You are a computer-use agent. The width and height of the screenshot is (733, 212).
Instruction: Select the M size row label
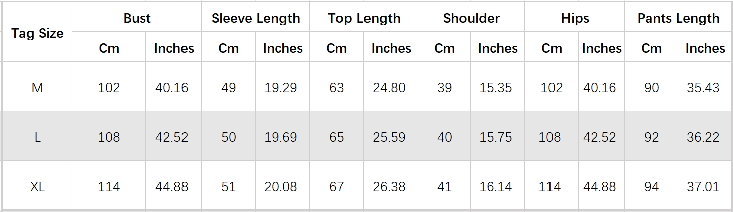37,88
